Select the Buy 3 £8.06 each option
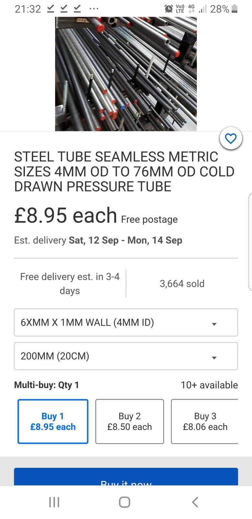Image resolution: width=252 pixels, height=519 pixels. tap(205, 421)
